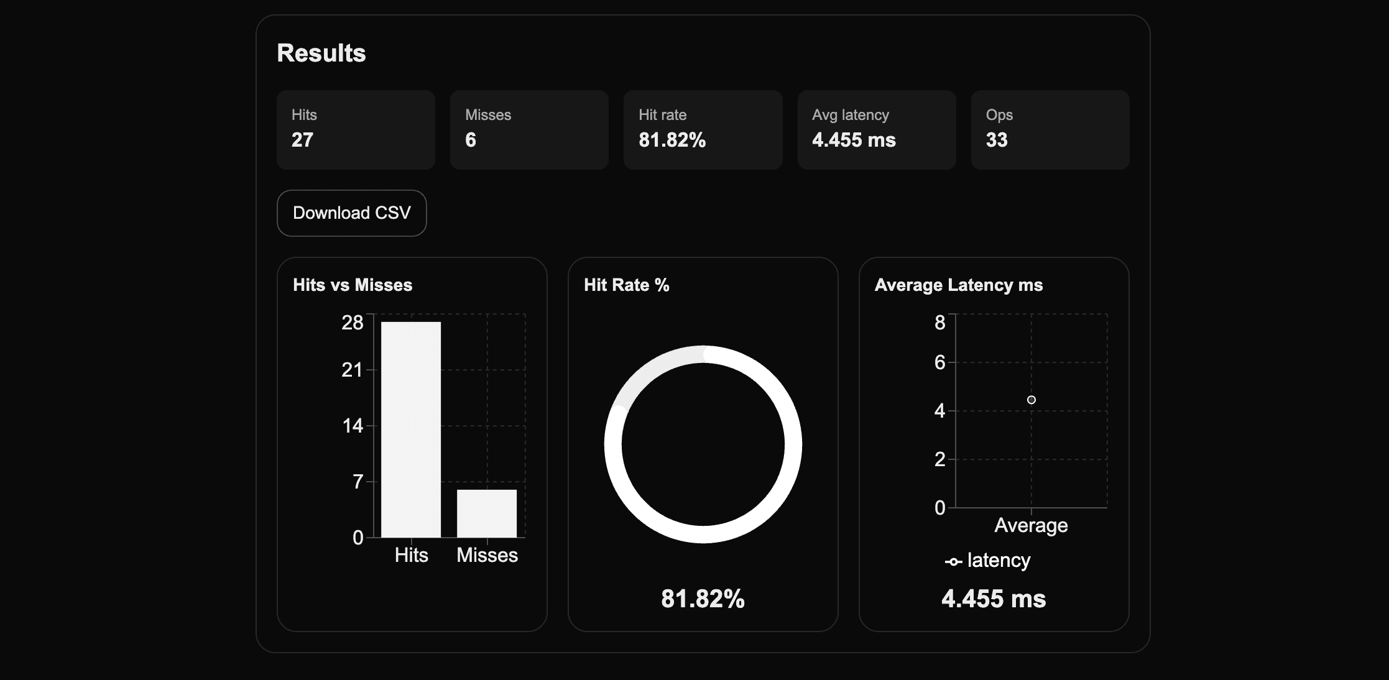
Task: Click the Misses stat card
Action: coord(528,129)
